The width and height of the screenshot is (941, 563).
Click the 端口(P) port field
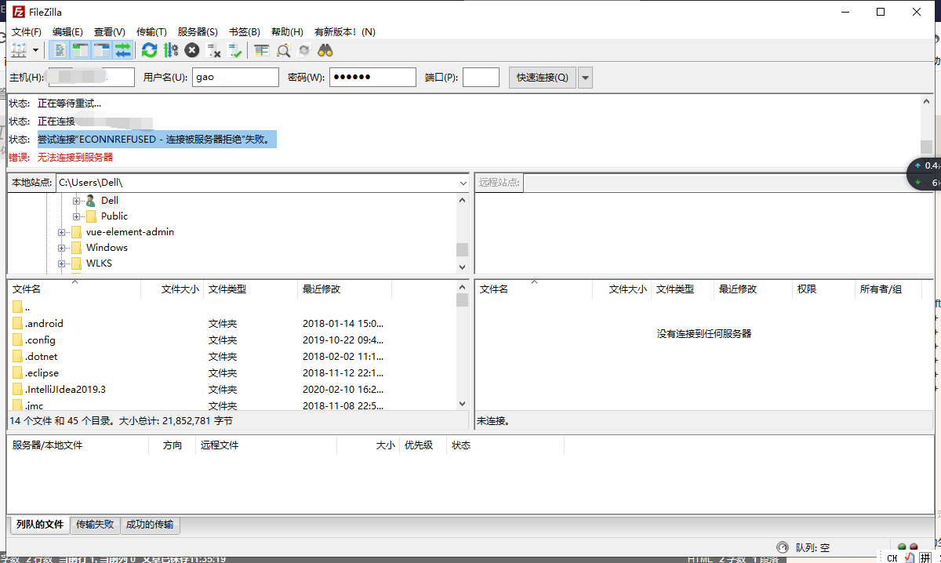[x=481, y=77]
